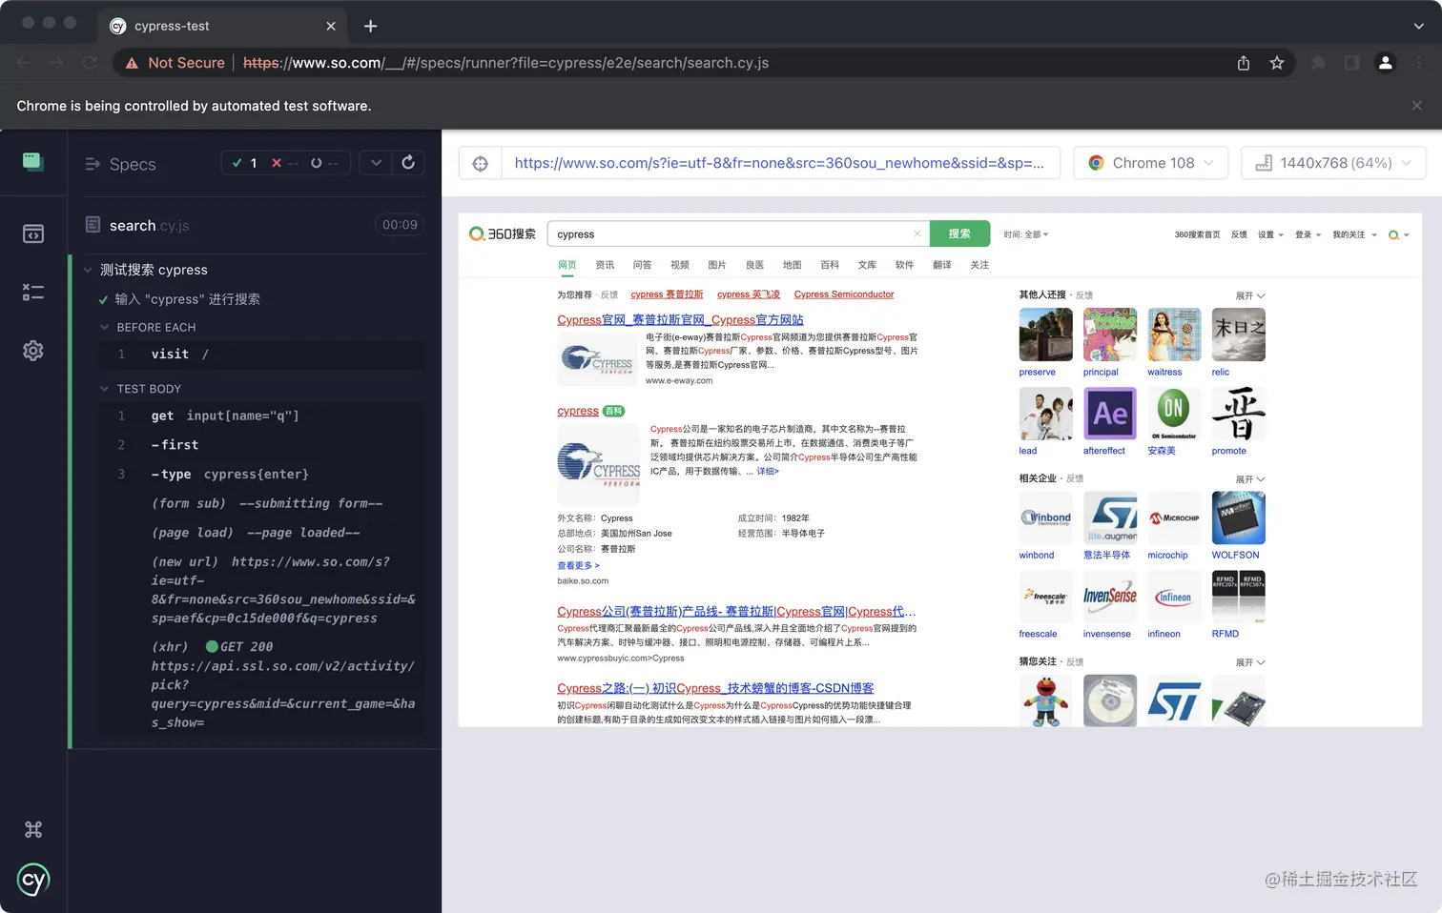Image resolution: width=1442 pixels, height=913 pixels.
Task: Click the Cypress logo at bottom left
Action: pos(33,880)
